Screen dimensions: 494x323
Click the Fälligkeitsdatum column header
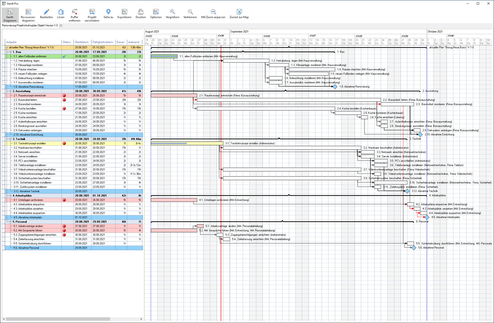[x=103, y=42]
